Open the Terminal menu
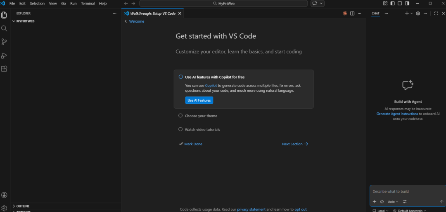Screen dimensions: 446x212 tap(88, 3)
